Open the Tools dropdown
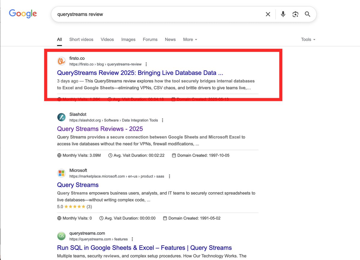The width and height of the screenshot is (360, 260). (x=308, y=39)
